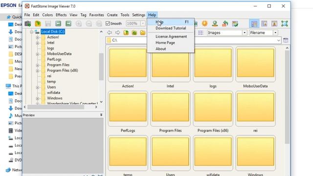Click the settings checklist toolbar icon

pos(235,23)
